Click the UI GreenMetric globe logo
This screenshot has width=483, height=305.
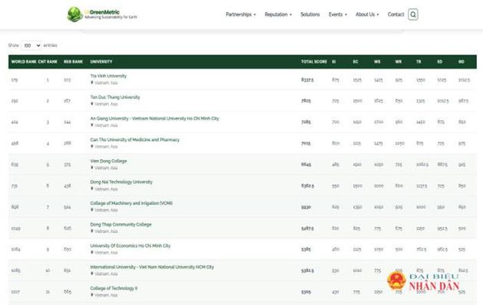coord(75,14)
